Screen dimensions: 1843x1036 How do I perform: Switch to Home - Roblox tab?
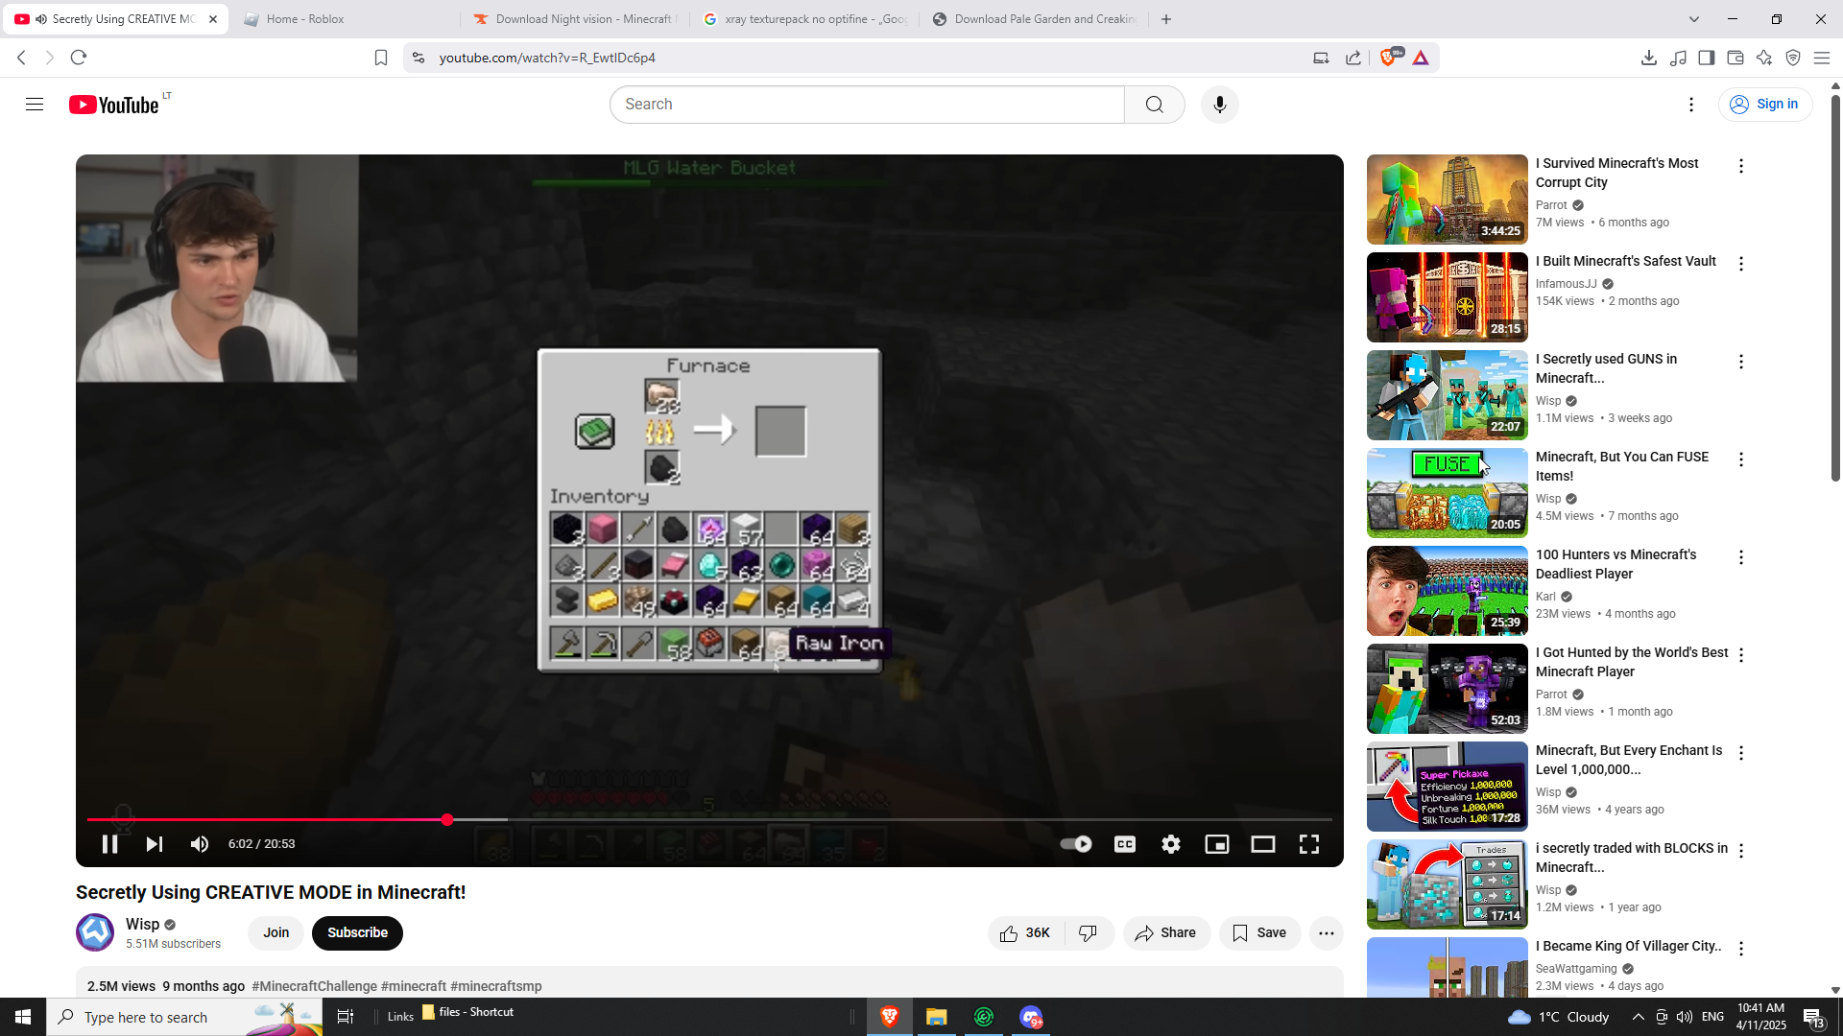[305, 19]
